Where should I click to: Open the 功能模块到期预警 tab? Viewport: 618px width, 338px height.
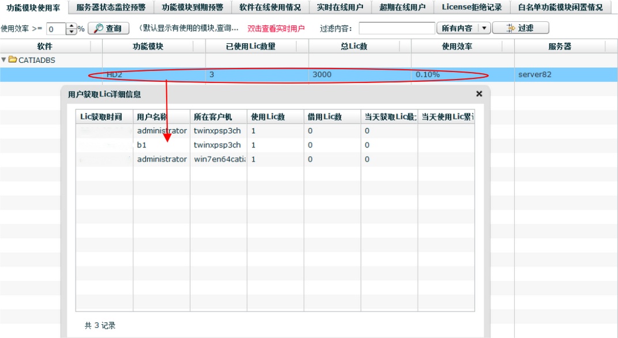[192, 7]
